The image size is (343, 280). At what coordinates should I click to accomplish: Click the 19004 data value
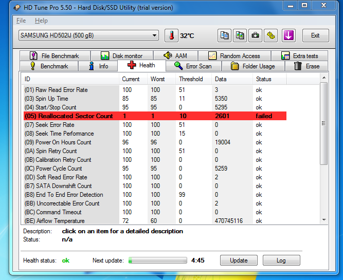coord(223,142)
